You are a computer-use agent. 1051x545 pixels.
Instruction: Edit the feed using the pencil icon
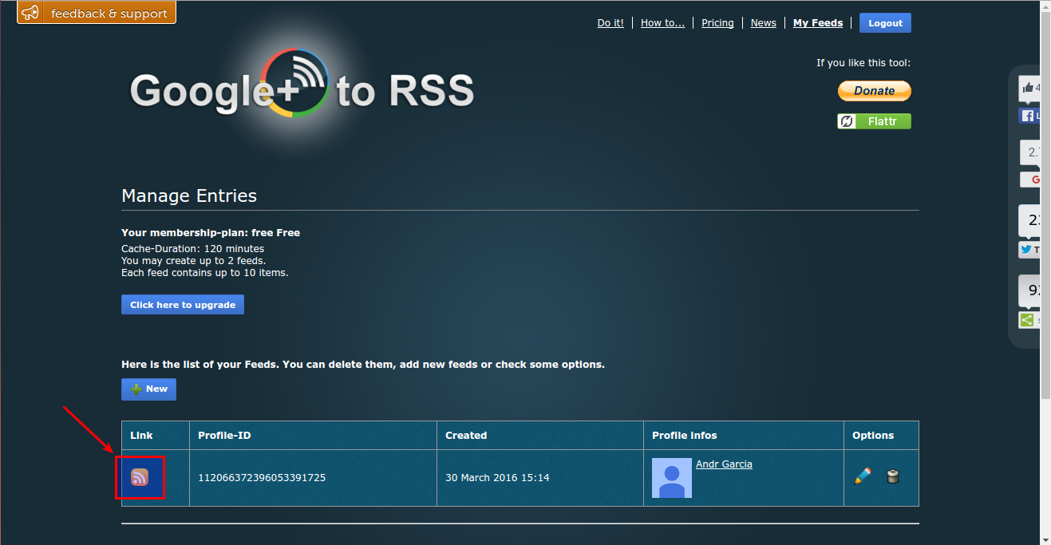pyautogui.click(x=863, y=476)
